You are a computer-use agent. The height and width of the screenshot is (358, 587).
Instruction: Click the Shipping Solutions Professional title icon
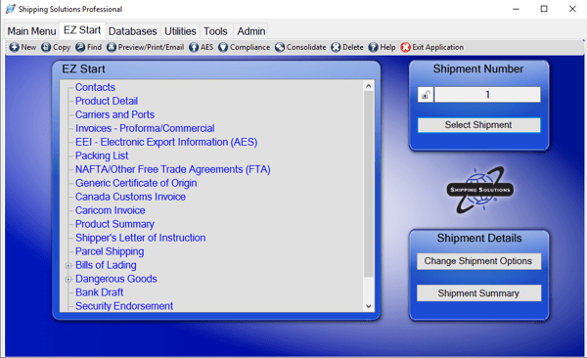[11, 9]
